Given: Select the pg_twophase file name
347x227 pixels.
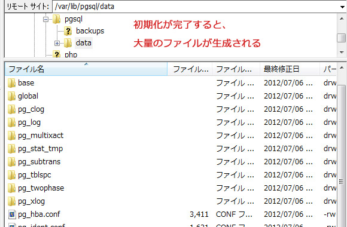Looking at the screenshot, I should coord(41,188).
